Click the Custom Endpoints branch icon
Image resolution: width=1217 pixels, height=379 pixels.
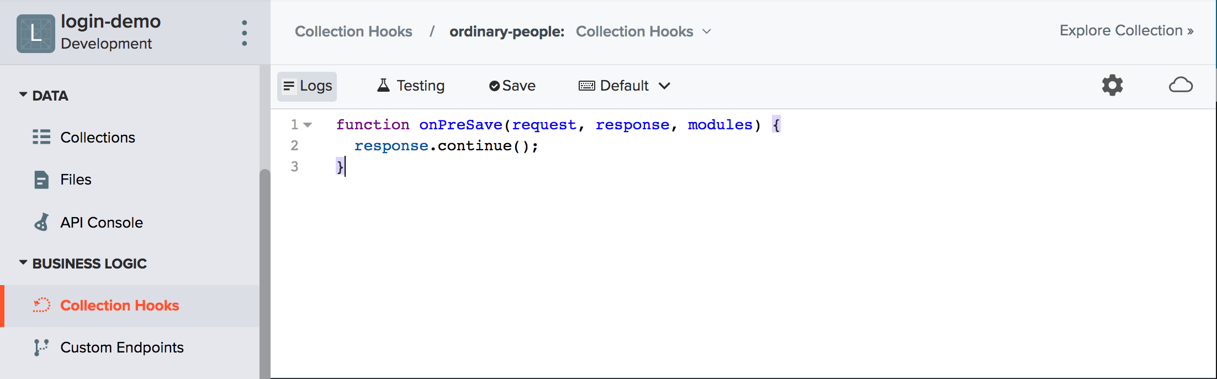pyautogui.click(x=41, y=347)
